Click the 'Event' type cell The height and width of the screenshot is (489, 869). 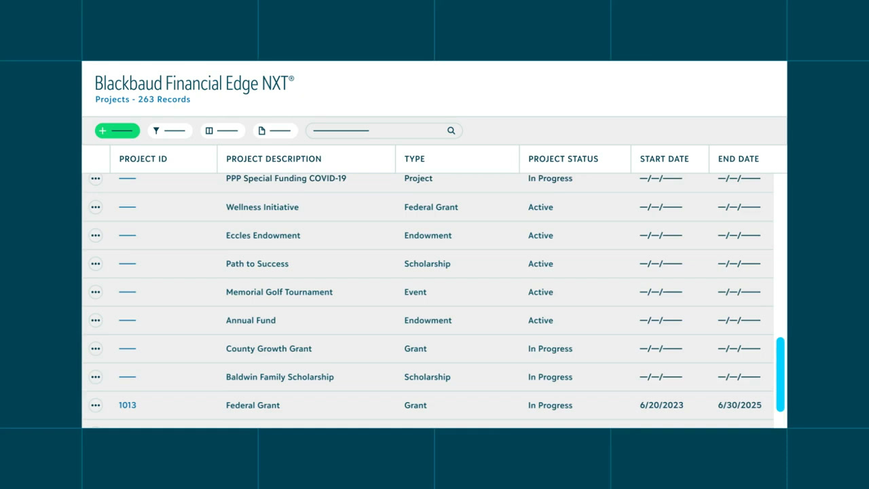pyautogui.click(x=415, y=292)
